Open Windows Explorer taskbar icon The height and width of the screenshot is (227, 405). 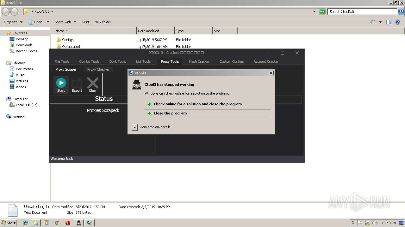coord(36,223)
